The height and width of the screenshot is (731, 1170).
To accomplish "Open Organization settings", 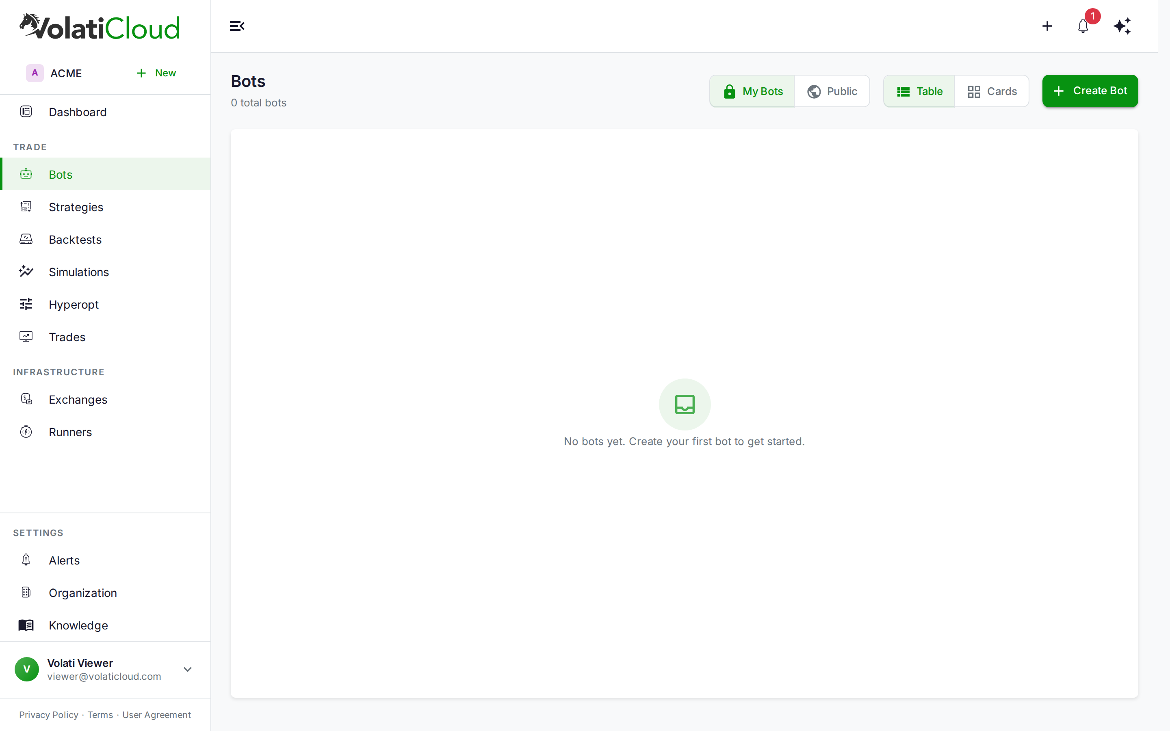I will 105,592.
